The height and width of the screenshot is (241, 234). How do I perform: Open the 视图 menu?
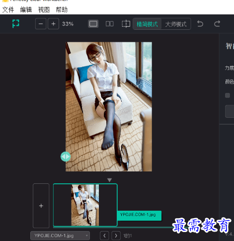click(x=44, y=10)
